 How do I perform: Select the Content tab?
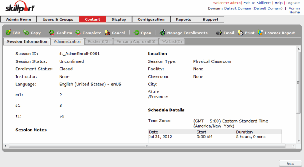92,20
